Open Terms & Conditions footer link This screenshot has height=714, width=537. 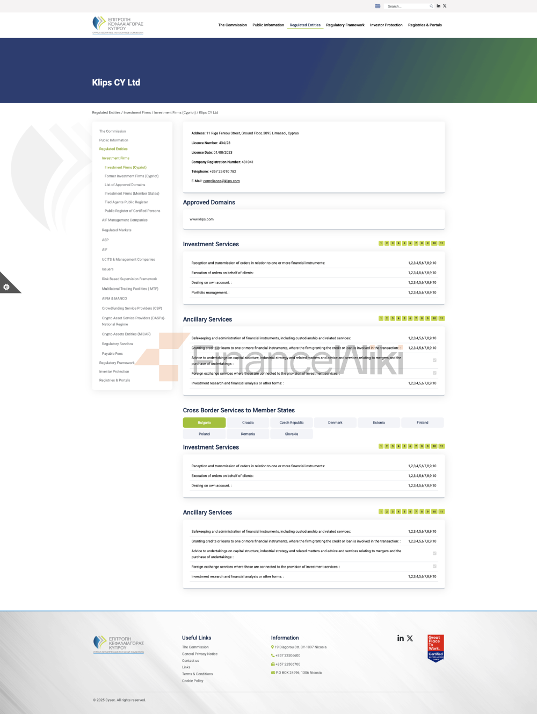[x=197, y=674]
